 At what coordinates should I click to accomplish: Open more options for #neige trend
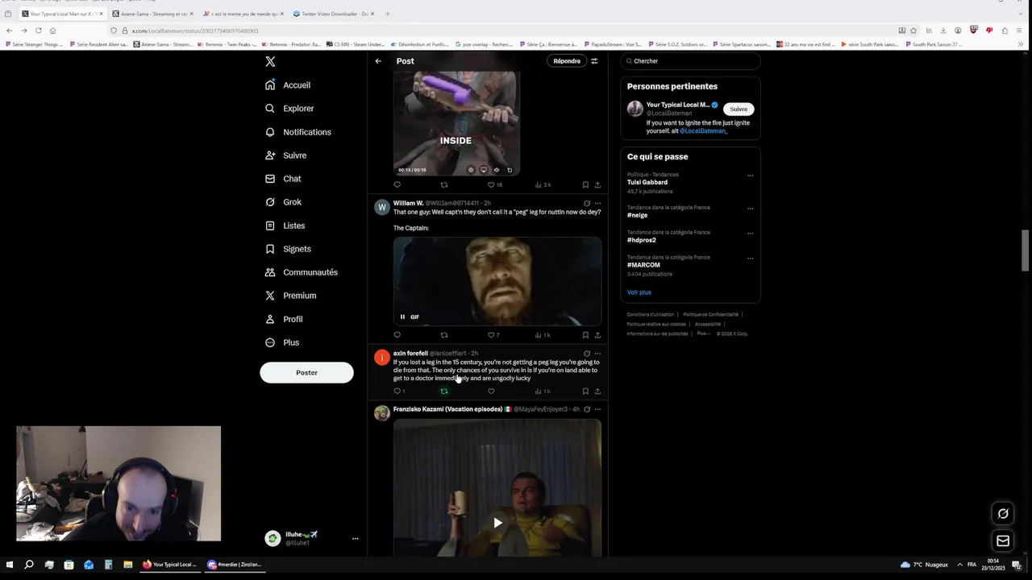click(x=750, y=209)
